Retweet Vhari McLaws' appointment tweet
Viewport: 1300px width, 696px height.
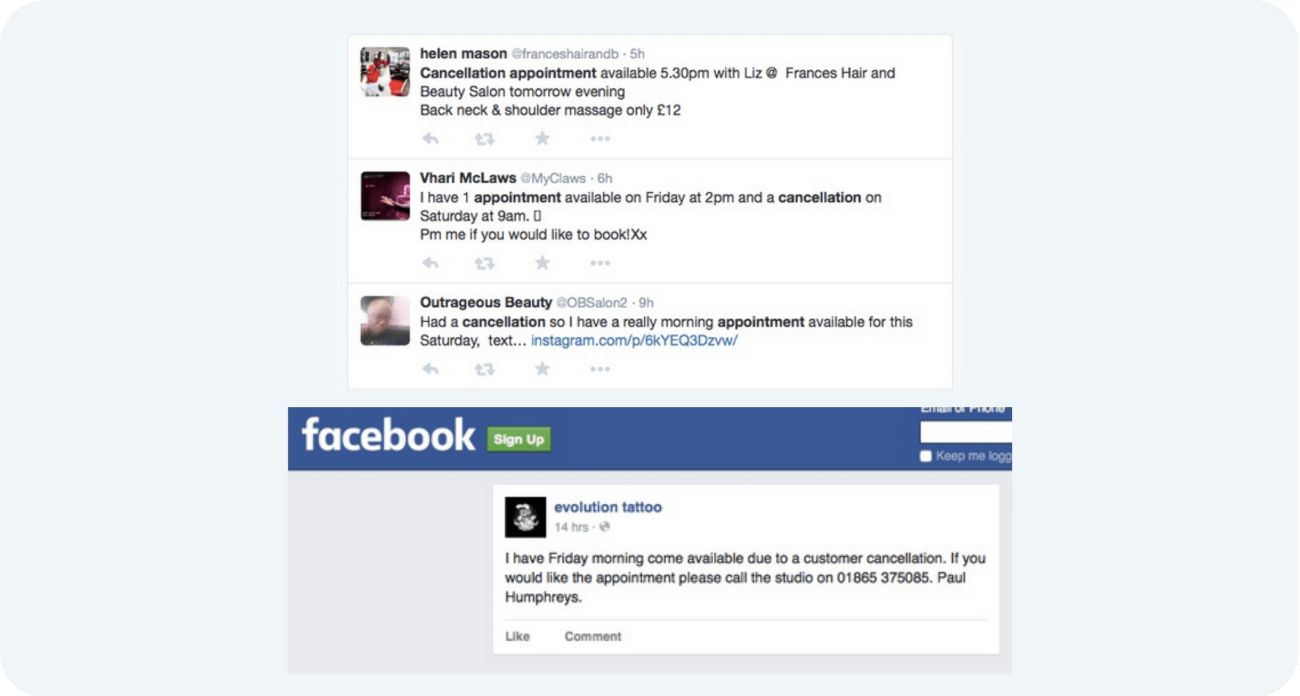pos(484,263)
